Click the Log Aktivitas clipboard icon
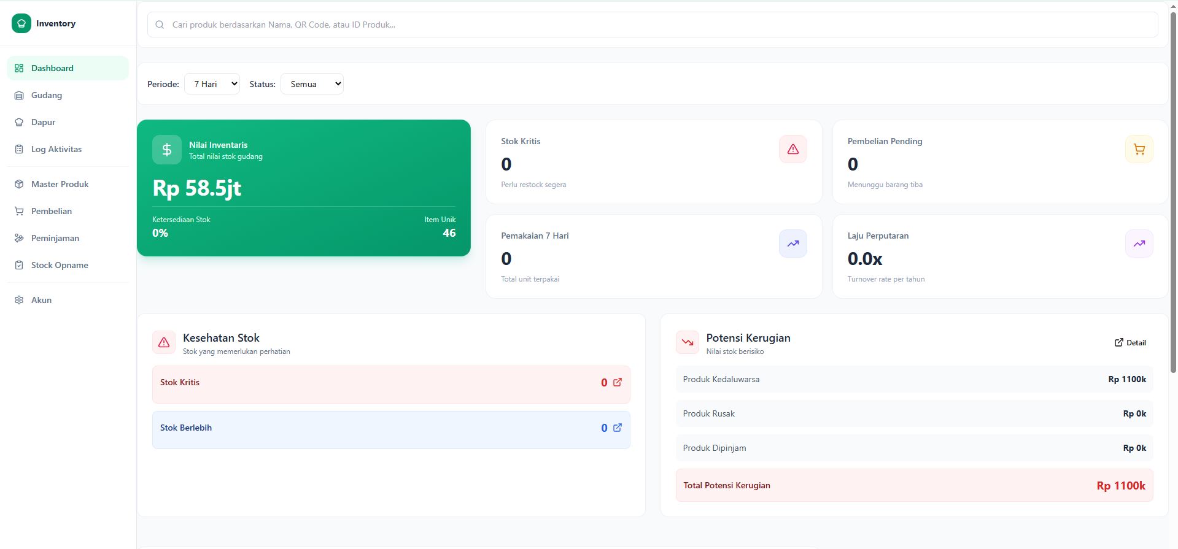 point(19,149)
